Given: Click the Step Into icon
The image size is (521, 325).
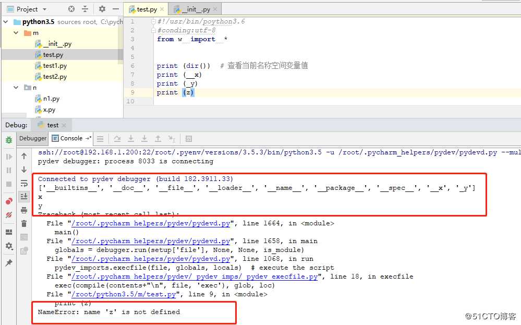Looking at the screenshot, I should pos(131,139).
